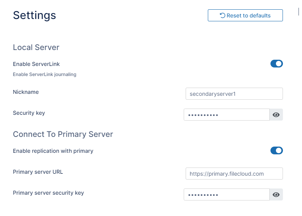Focus the Nickname field containing secondaryserver1

click(234, 94)
